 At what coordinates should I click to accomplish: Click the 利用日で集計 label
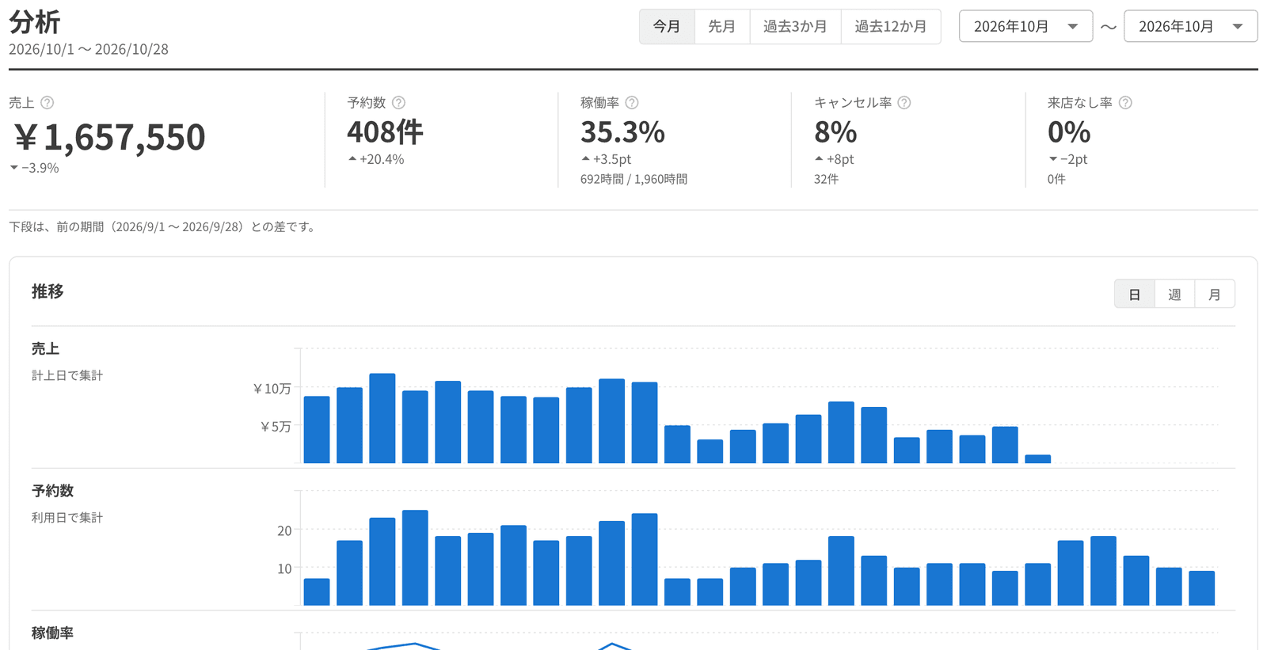click(x=67, y=518)
